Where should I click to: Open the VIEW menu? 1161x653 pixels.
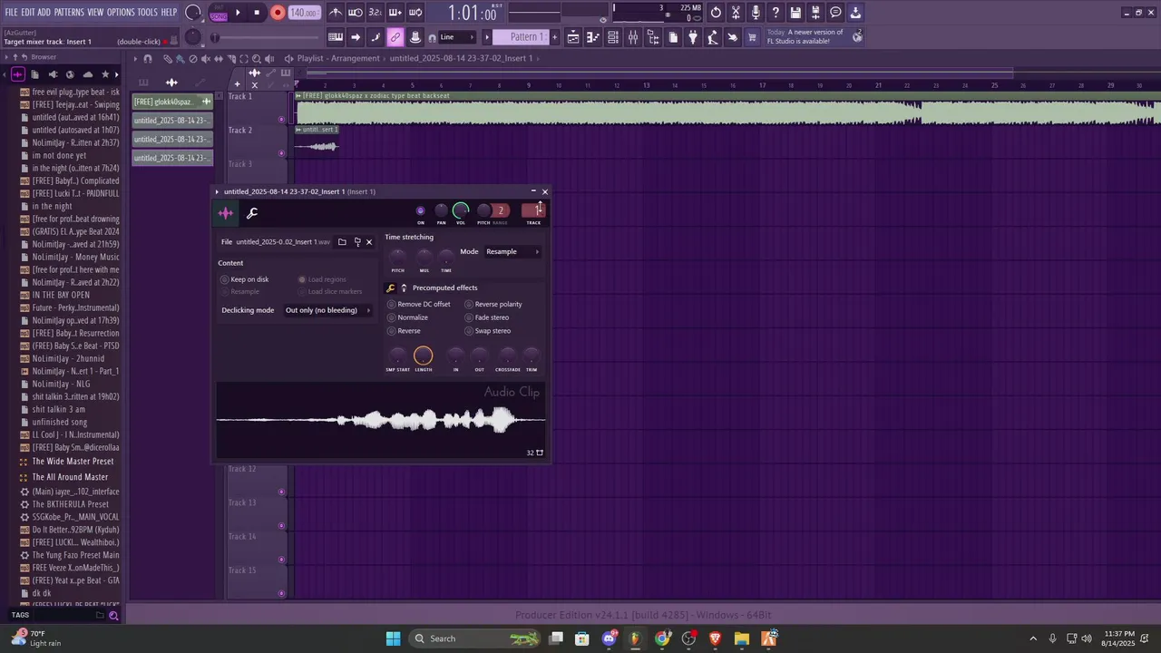pyautogui.click(x=95, y=13)
